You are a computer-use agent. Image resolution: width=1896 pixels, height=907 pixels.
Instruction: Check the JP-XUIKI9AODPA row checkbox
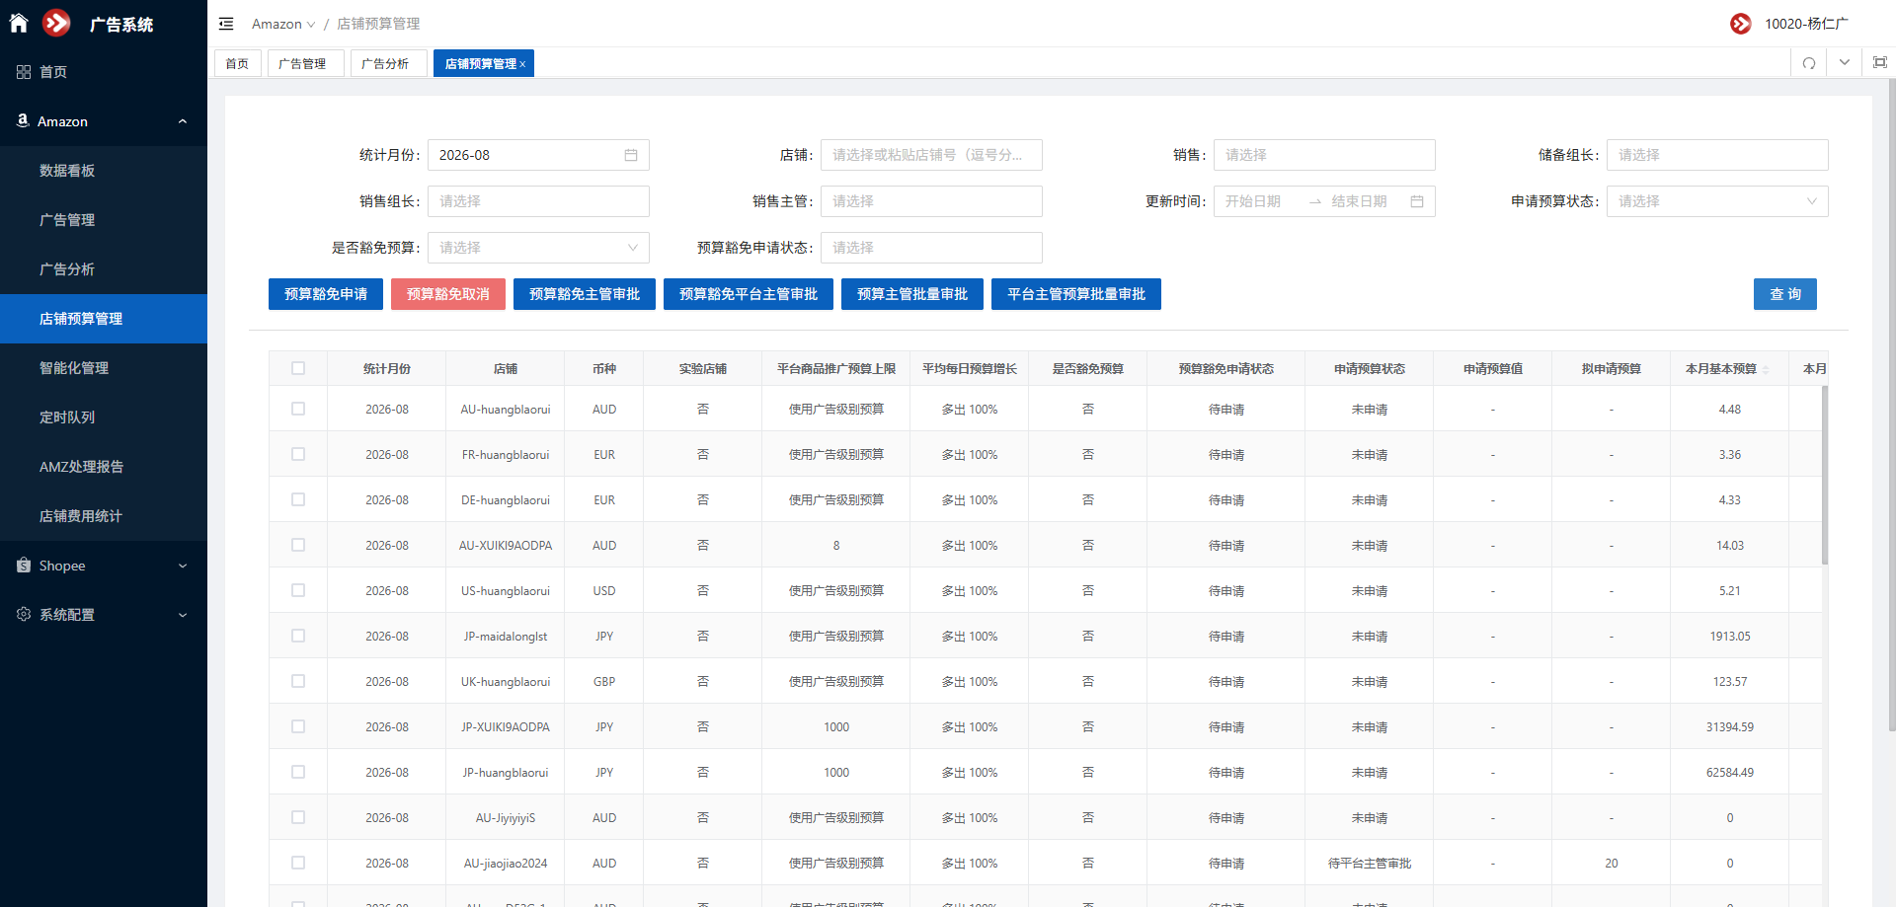pos(298,726)
